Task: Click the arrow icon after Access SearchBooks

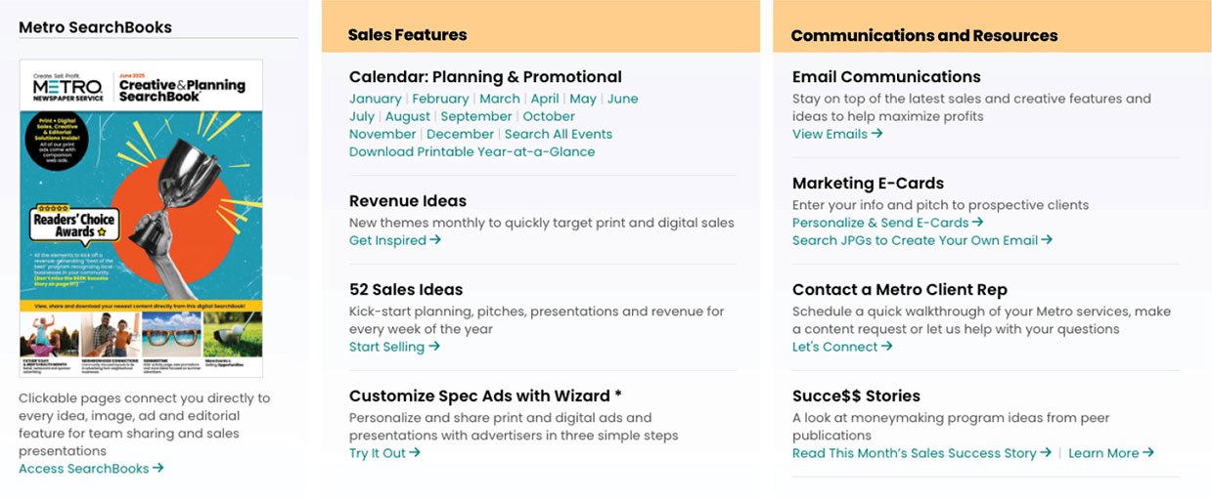Action: (x=158, y=469)
